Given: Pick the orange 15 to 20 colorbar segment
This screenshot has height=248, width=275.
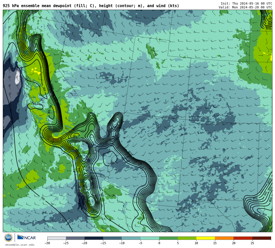Looking at the screenshot, I should pos(224,238).
